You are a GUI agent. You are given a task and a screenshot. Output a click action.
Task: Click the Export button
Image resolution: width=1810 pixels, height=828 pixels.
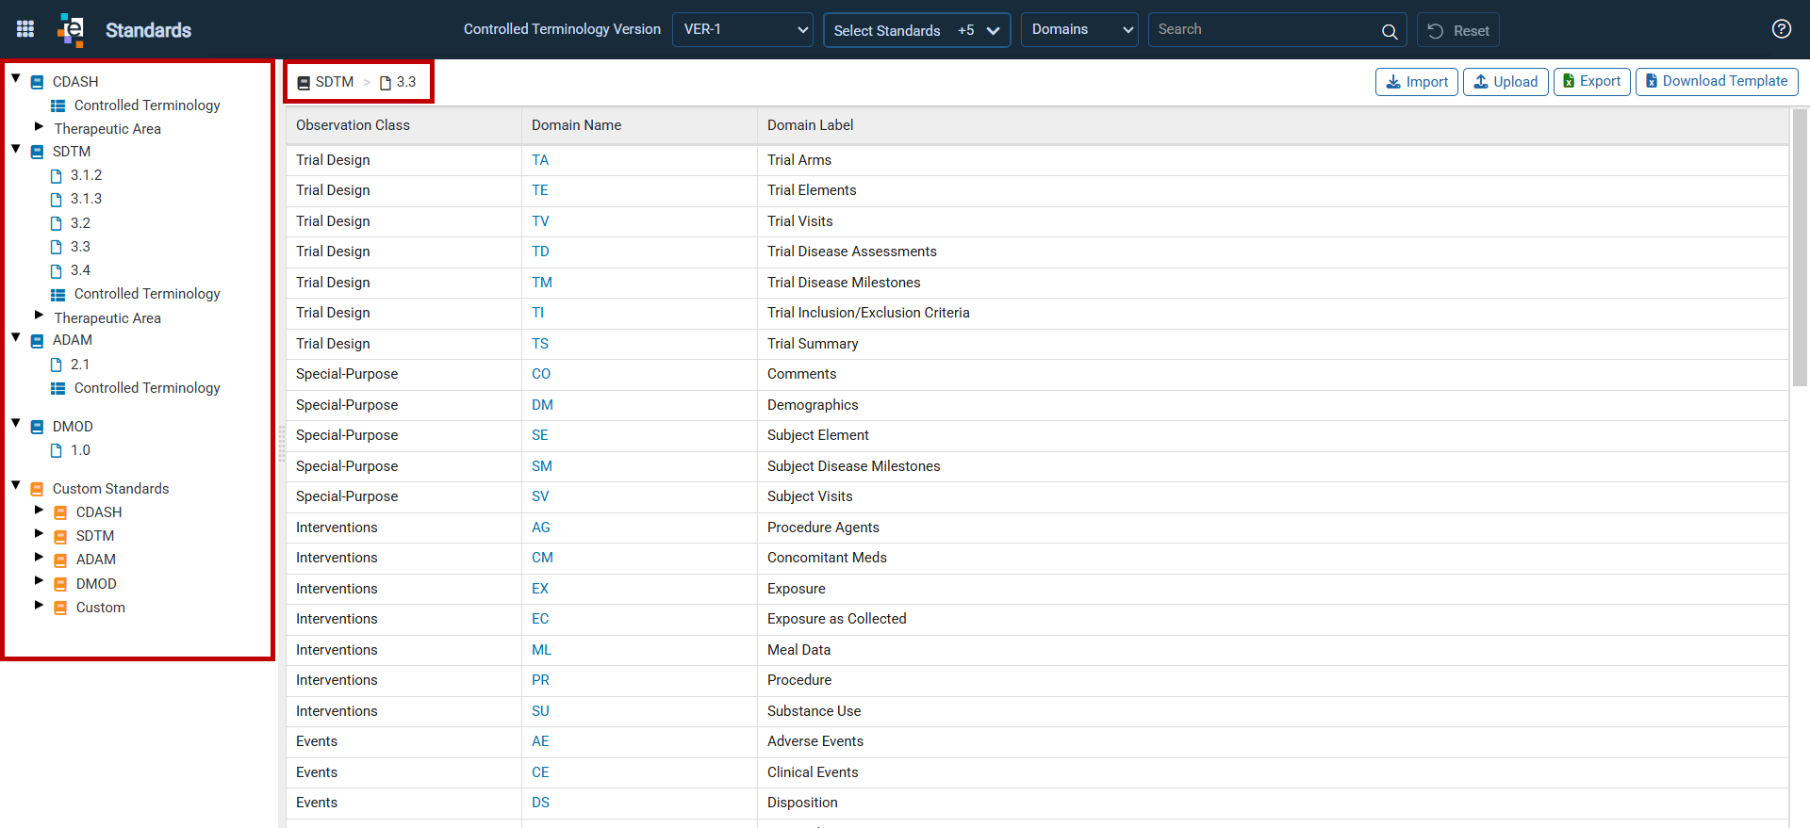(1591, 81)
